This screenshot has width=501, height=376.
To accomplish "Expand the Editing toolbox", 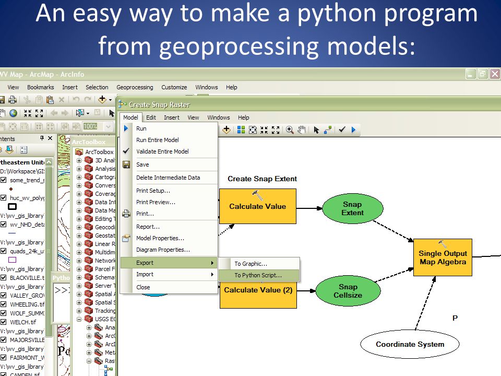I will click(79, 219).
